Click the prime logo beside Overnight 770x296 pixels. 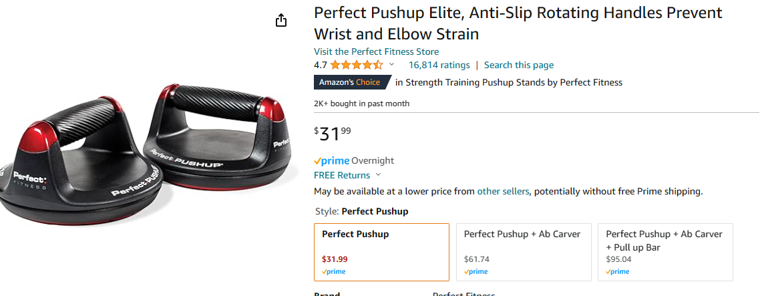331,161
